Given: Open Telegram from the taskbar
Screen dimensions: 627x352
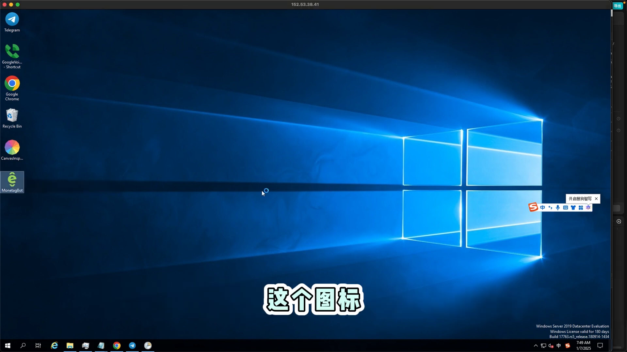Looking at the screenshot, I should click(132, 345).
